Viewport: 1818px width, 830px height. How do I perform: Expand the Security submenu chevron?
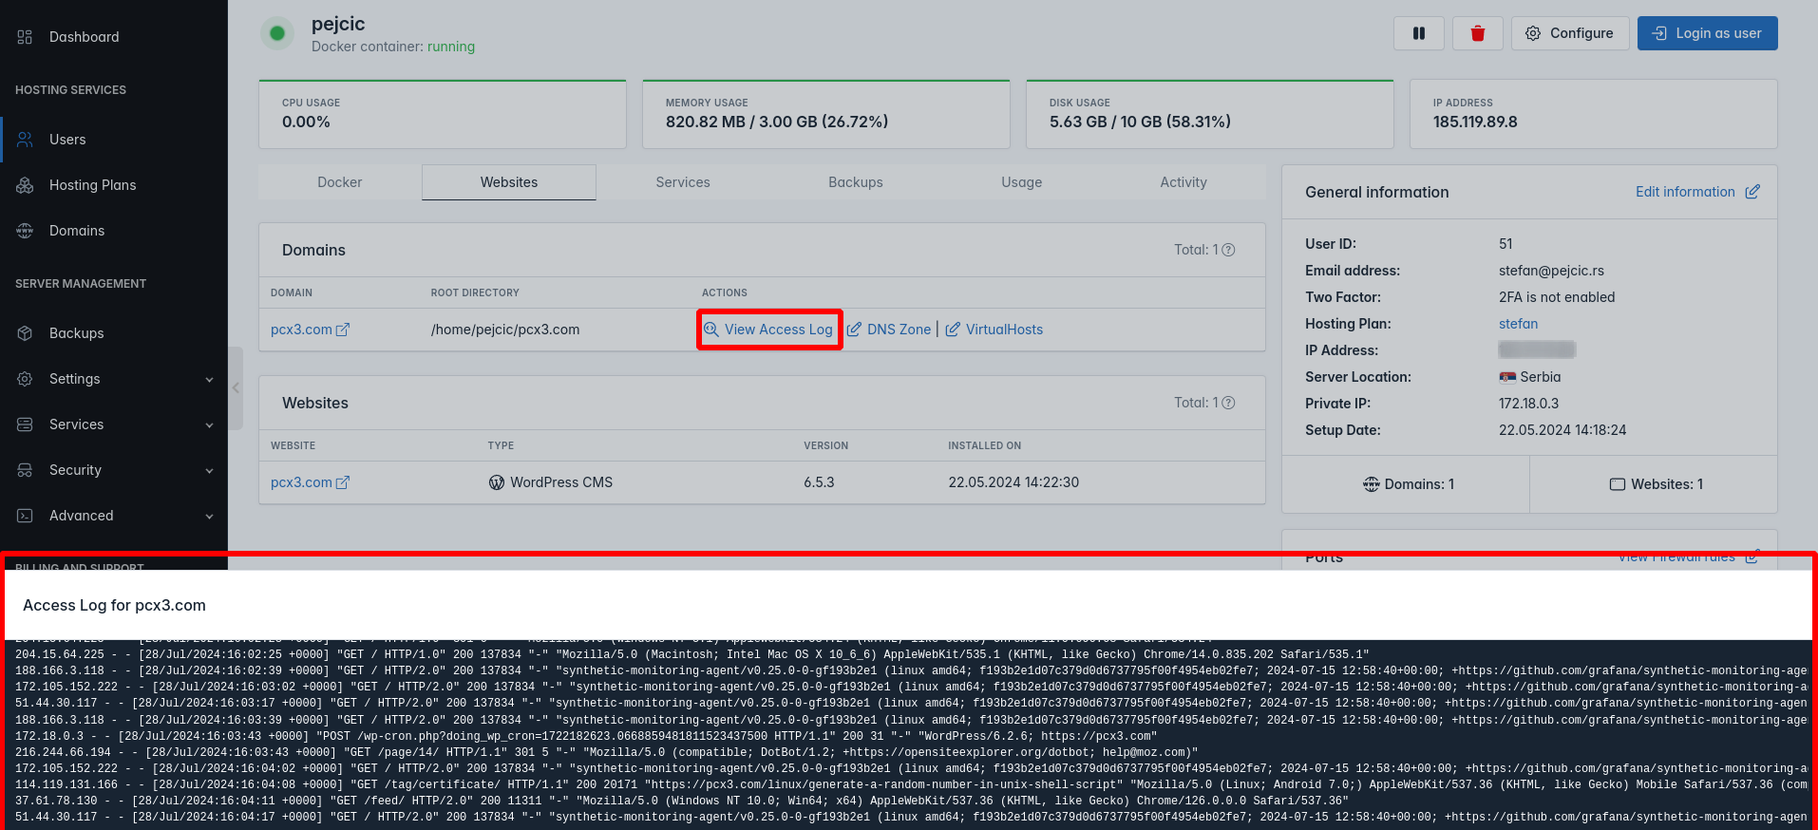(210, 471)
